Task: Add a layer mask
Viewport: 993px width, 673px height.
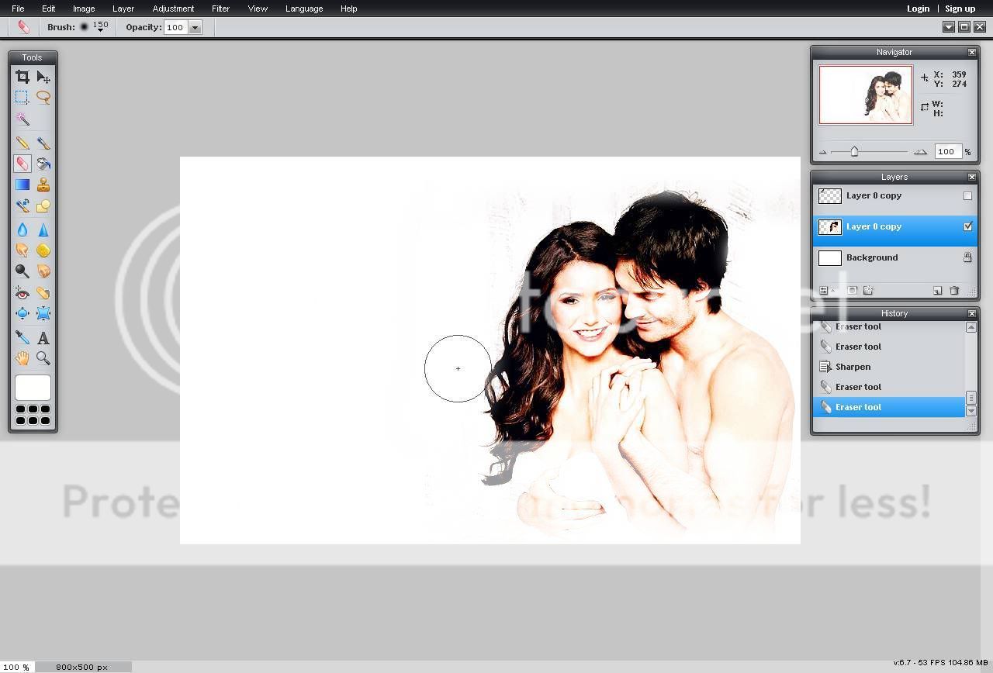Action: tap(852, 291)
